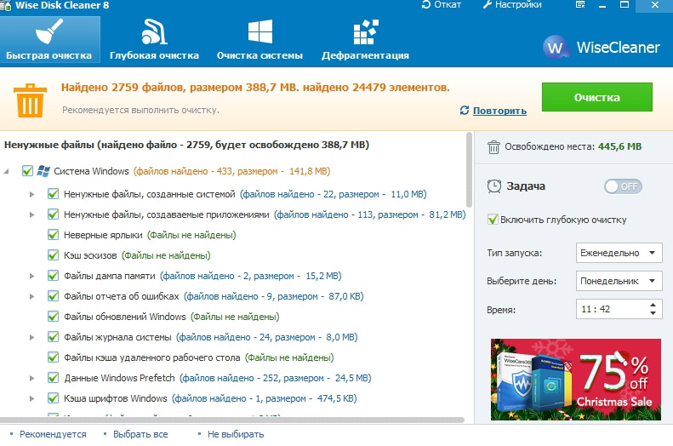673x446 pixels.
Task: Click trash icon next to Освобождено места
Action: click(493, 146)
